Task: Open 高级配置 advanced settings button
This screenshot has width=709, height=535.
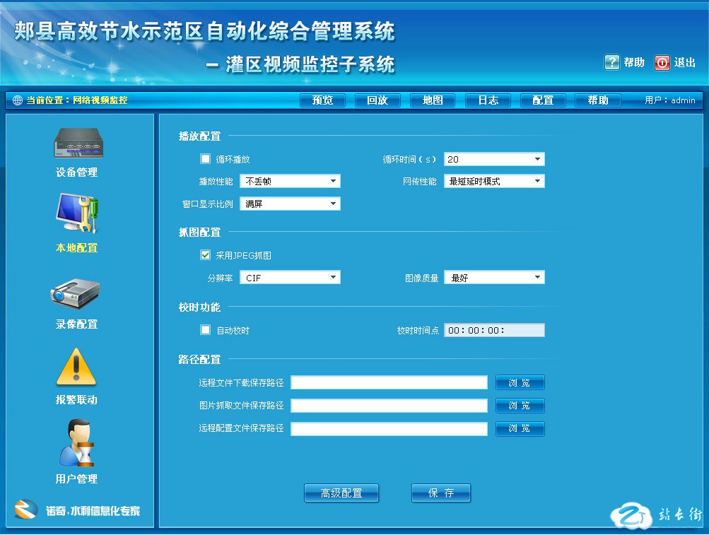Action: tap(341, 493)
